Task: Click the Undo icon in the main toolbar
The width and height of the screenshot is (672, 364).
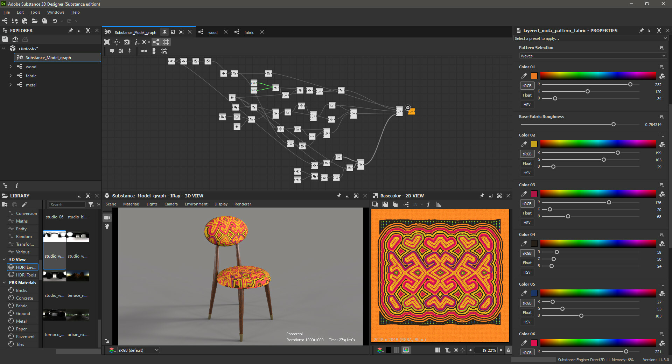Action: click(55, 21)
